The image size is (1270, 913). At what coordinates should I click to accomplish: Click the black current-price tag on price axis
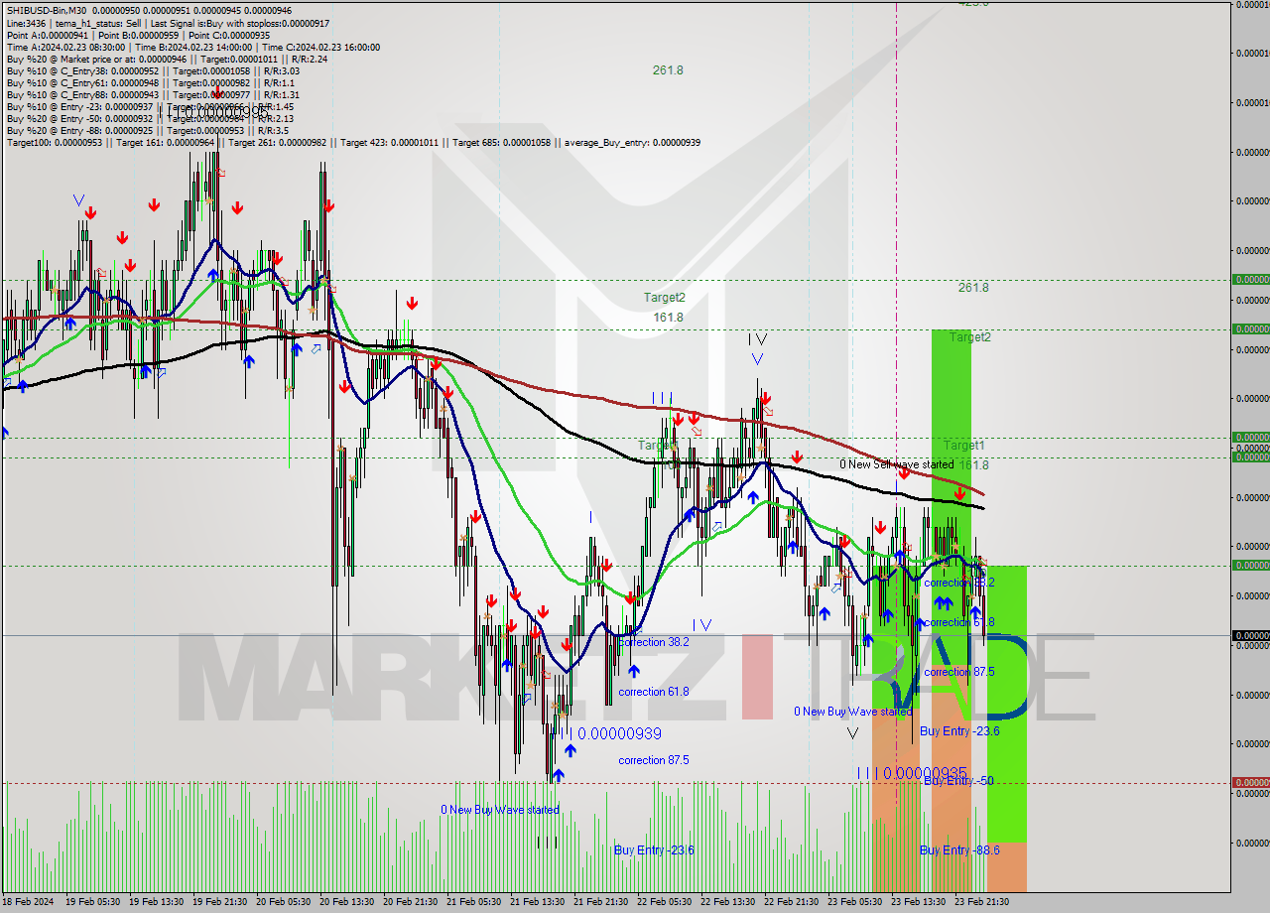tap(1250, 635)
